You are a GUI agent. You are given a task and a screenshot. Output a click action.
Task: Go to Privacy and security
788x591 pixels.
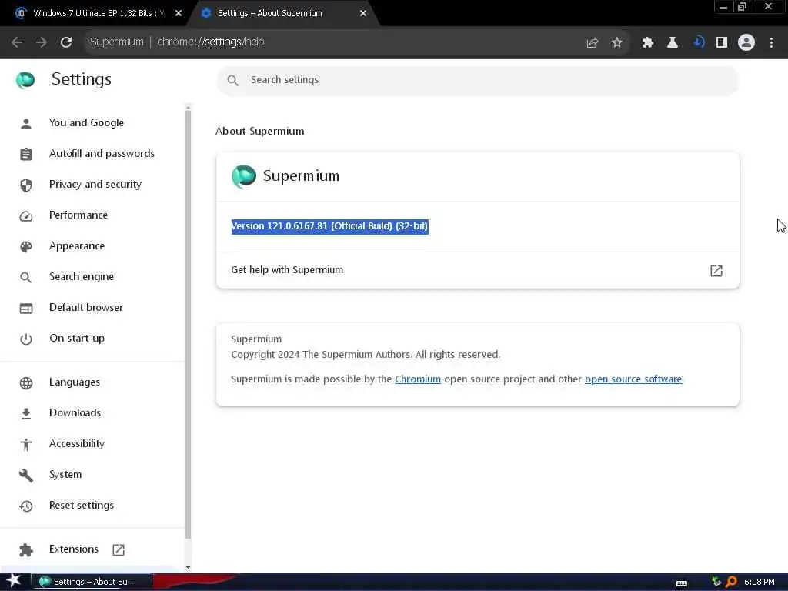[x=95, y=184]
